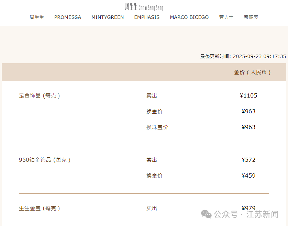
Task: Click the 换珠宝价 label
Action: coord(157,127)
